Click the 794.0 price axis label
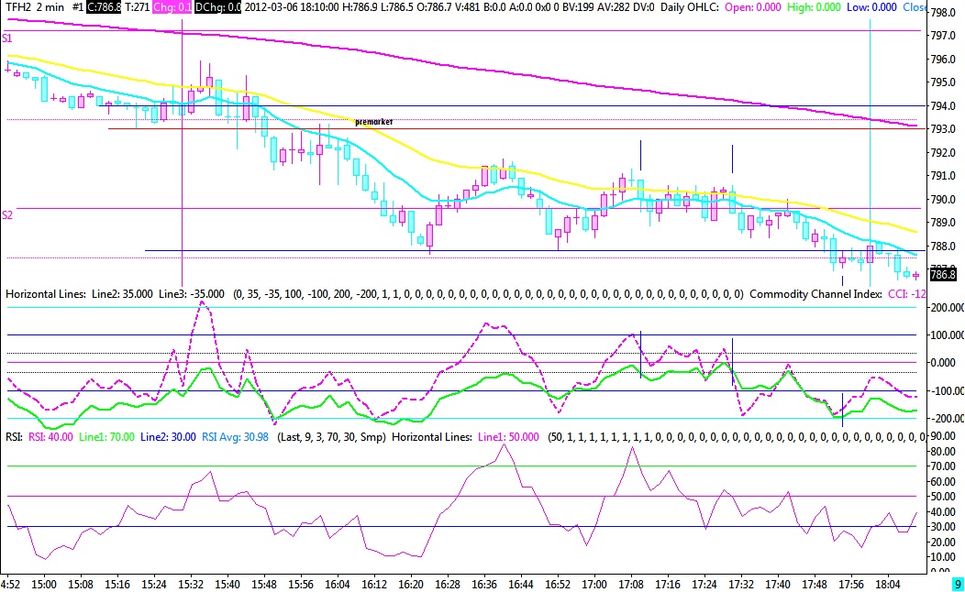 (942, 105)
